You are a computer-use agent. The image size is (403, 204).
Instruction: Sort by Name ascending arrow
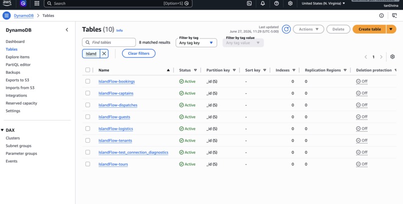pos(168,70)
